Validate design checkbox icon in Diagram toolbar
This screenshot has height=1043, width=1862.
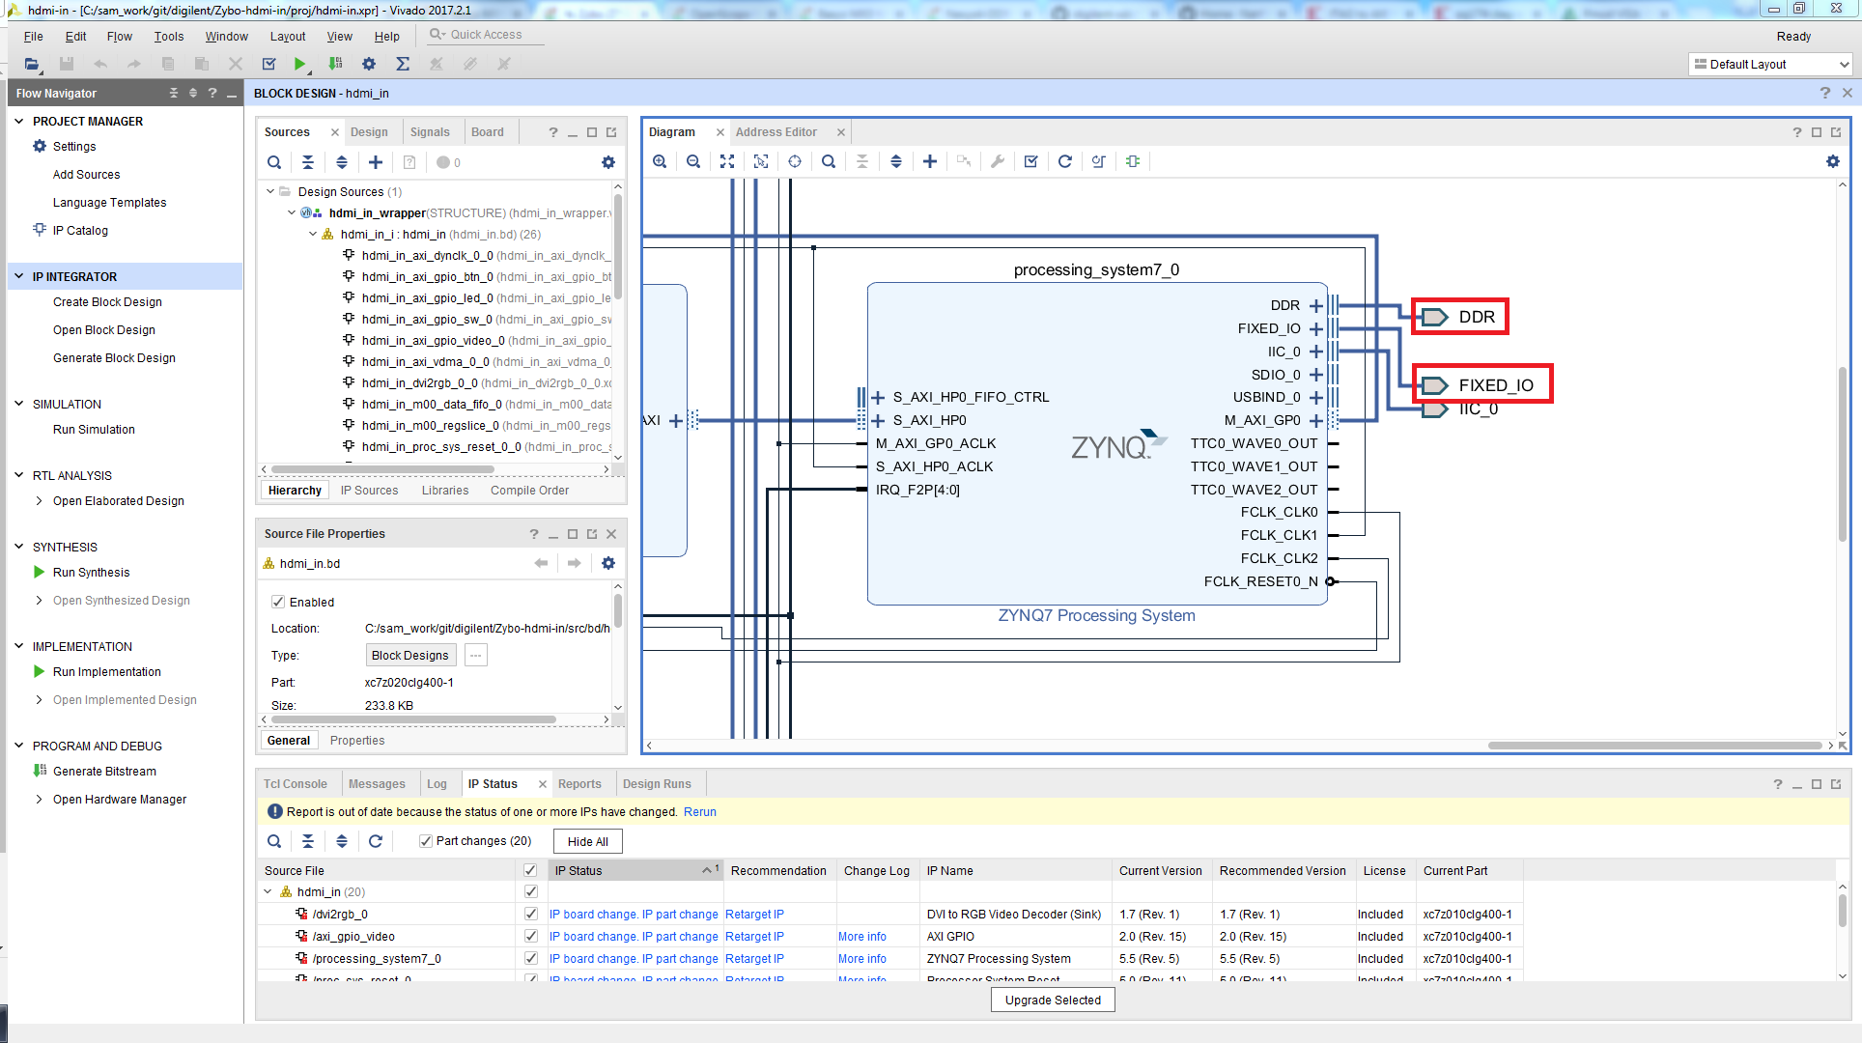1031,161
